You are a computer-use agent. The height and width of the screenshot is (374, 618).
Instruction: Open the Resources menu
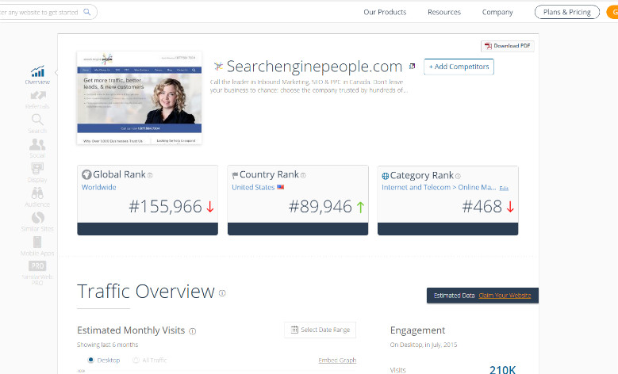click(x=444, y=12)
